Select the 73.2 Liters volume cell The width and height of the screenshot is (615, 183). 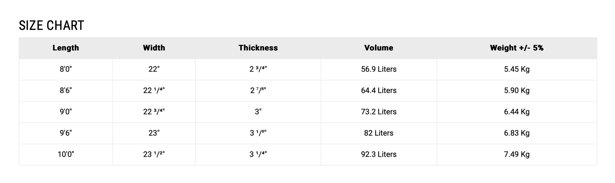pyautogui.click(x=379, y=112)
